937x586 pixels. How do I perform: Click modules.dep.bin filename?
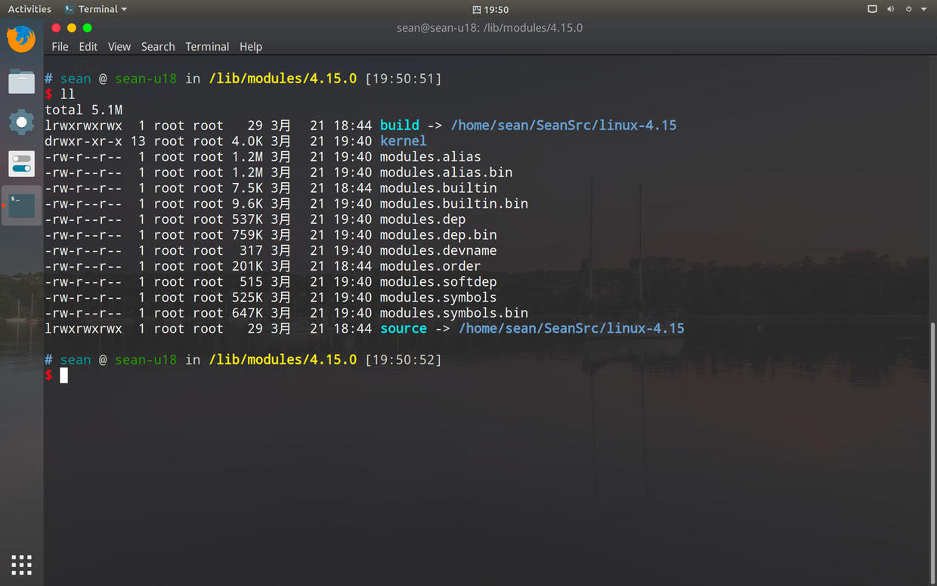tap(438, 234)
